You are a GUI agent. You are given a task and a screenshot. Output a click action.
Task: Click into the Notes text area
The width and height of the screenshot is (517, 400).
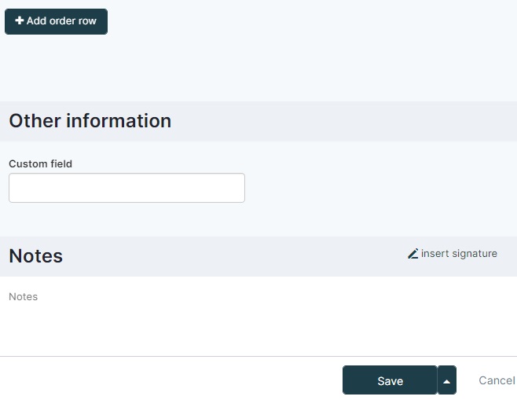tap(258, 316)
